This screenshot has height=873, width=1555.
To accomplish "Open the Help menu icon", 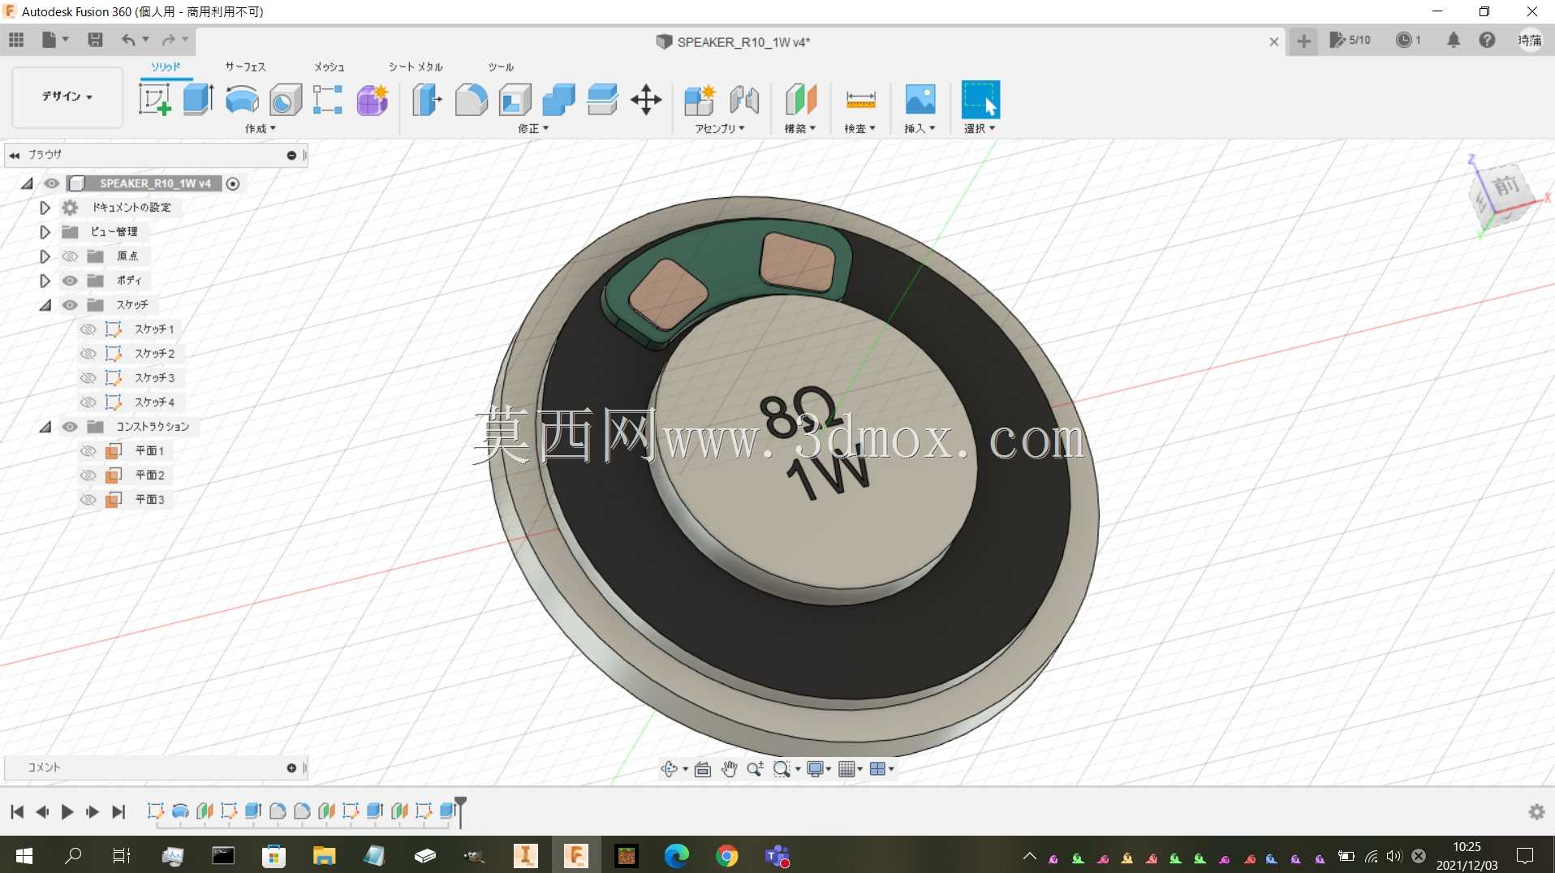I will pyautogui.click(x=1487, y=40).
